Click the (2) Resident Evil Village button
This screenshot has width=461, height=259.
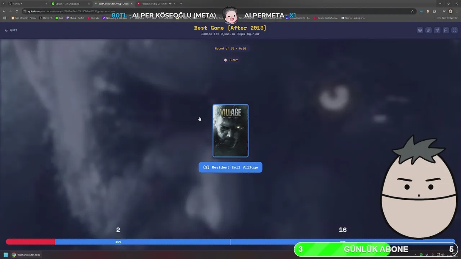coord(230,167)
